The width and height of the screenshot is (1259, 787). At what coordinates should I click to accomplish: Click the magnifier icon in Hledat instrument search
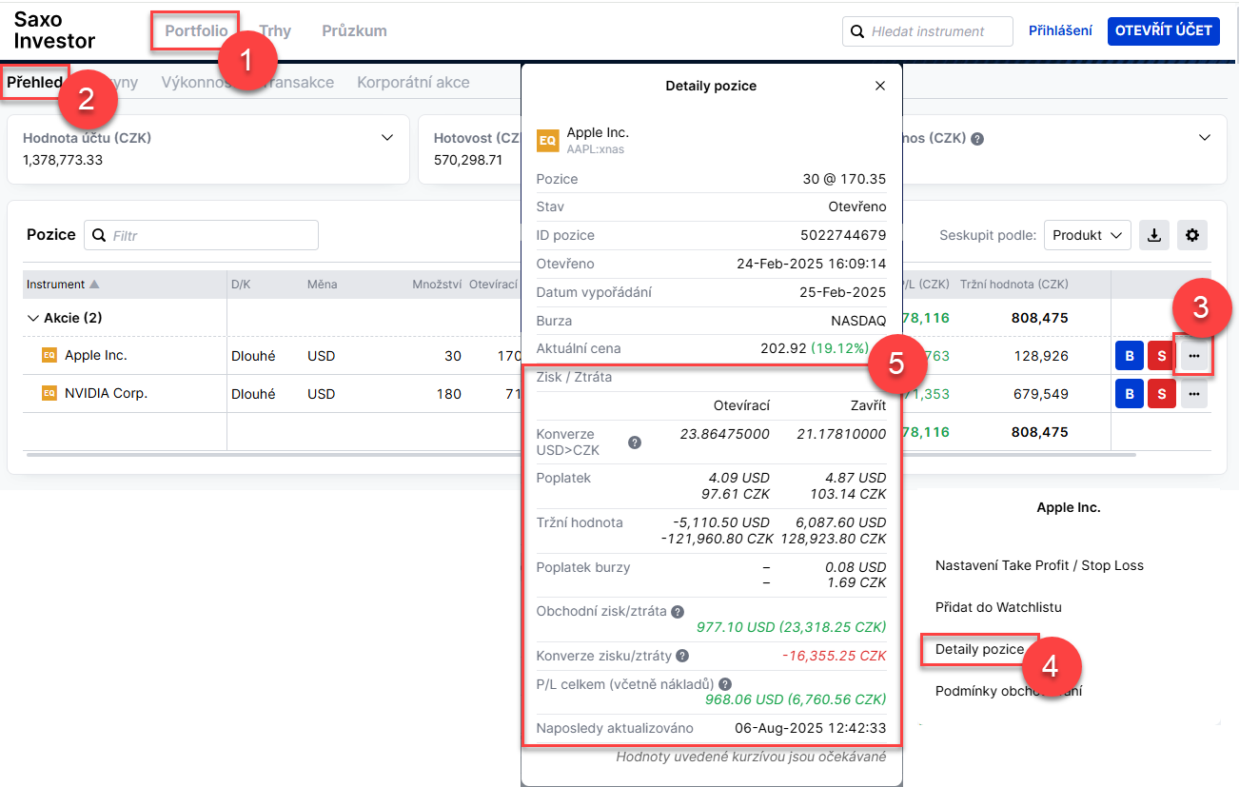point(856,31)
